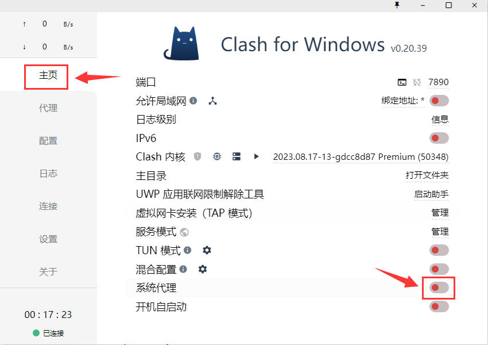
Task: Click 打开文件夹 link for 主目录
Action: pos(427,175)
